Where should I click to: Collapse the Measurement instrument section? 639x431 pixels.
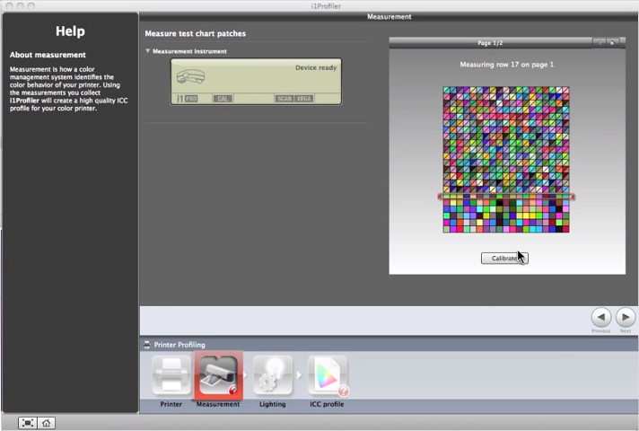(148, 51)
